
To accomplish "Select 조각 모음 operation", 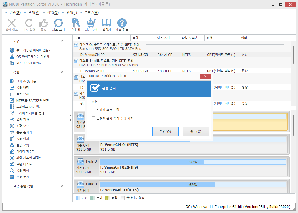I will tap(19, 126).
